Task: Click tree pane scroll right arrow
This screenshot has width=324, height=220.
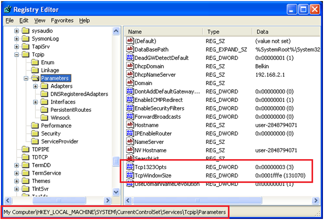Action: (108, 201)
